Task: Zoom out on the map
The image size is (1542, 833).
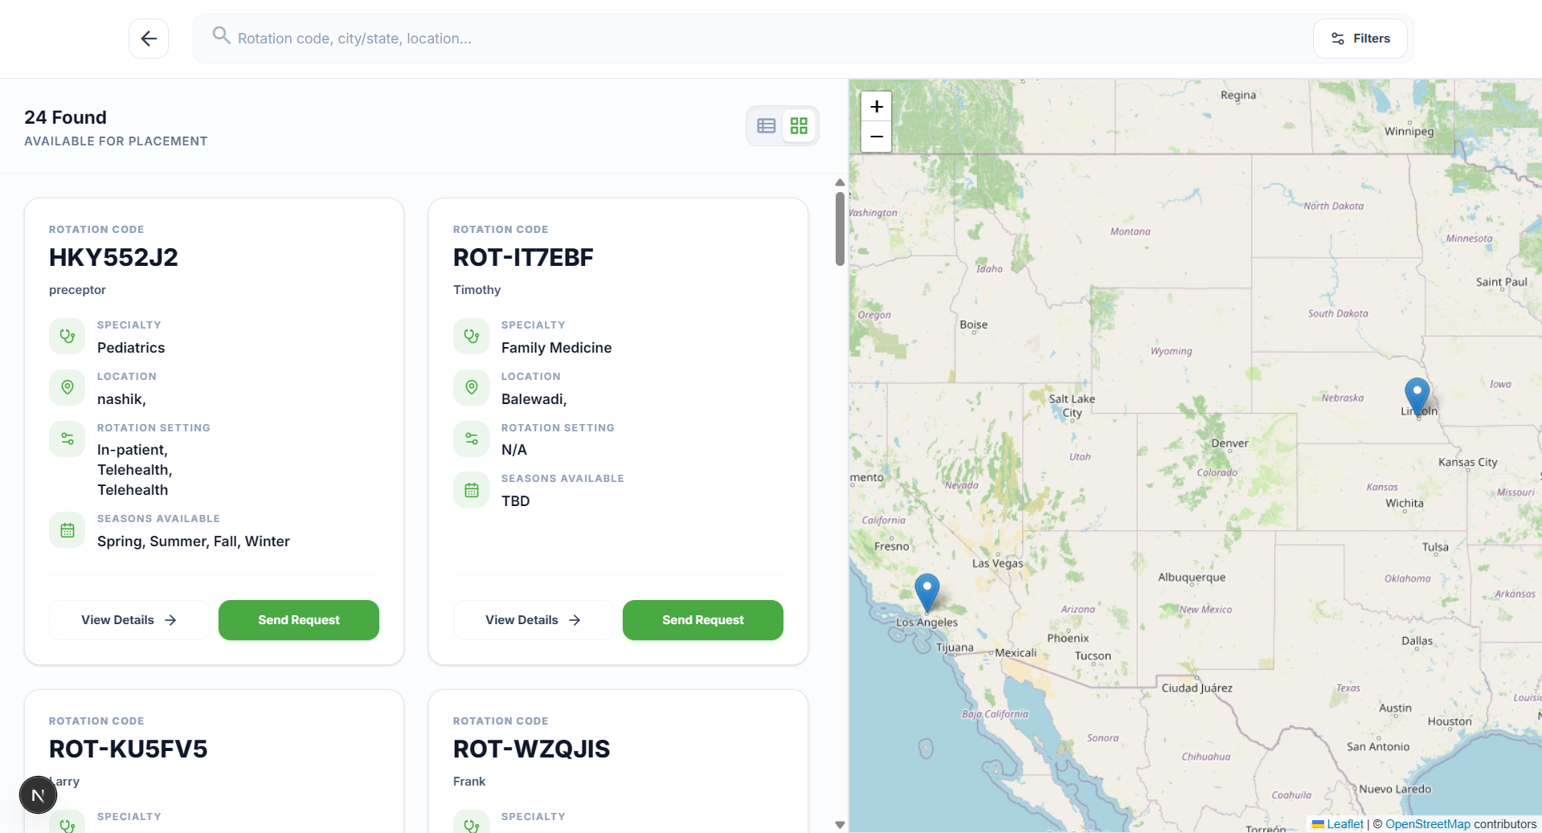Action: point(877,137)
